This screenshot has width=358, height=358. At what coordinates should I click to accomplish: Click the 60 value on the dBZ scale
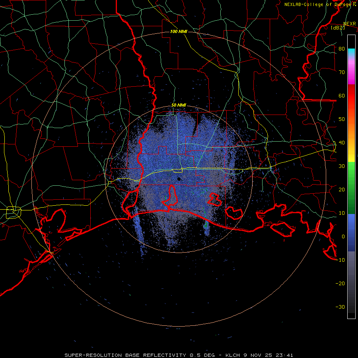point(342,96)
